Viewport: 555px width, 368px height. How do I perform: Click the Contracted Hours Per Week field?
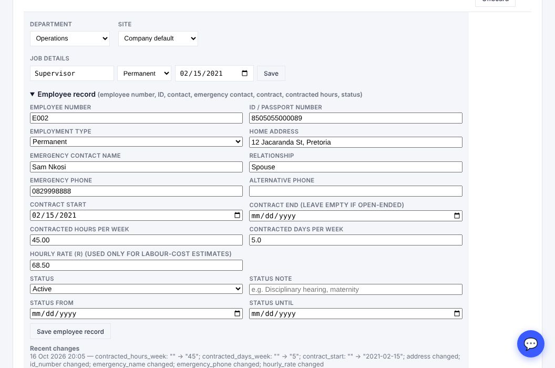point(136,240)
